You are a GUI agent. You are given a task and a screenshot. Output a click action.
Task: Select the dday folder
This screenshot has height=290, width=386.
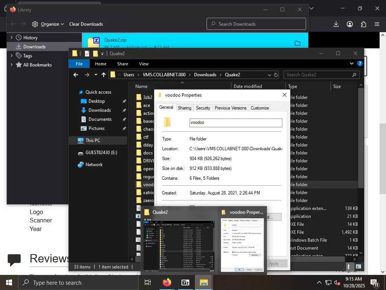[x=148, y=145]
